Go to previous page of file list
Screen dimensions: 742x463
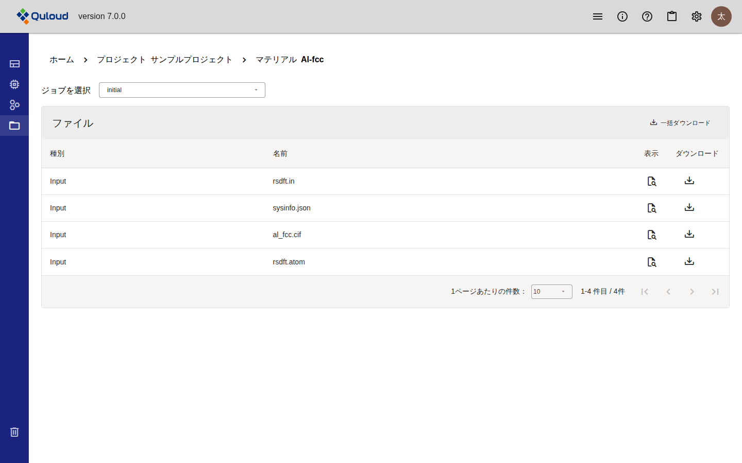pos(668,292)
